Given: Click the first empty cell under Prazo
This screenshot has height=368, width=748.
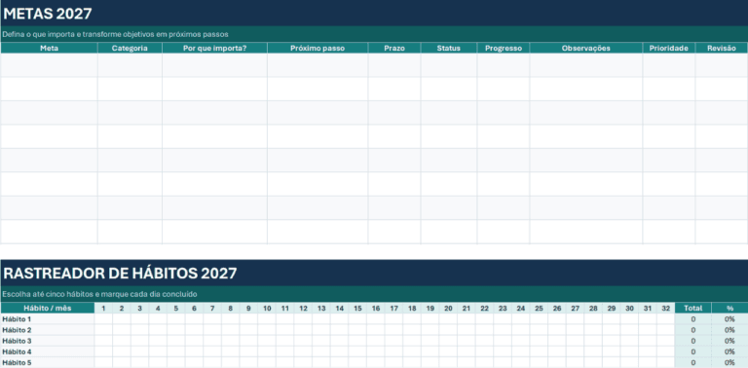Looking at the screenshot, I should pyautogui.click(x=394, y=65).
